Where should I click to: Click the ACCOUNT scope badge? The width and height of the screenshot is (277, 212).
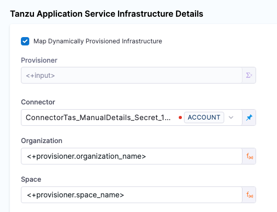(204, 117)
